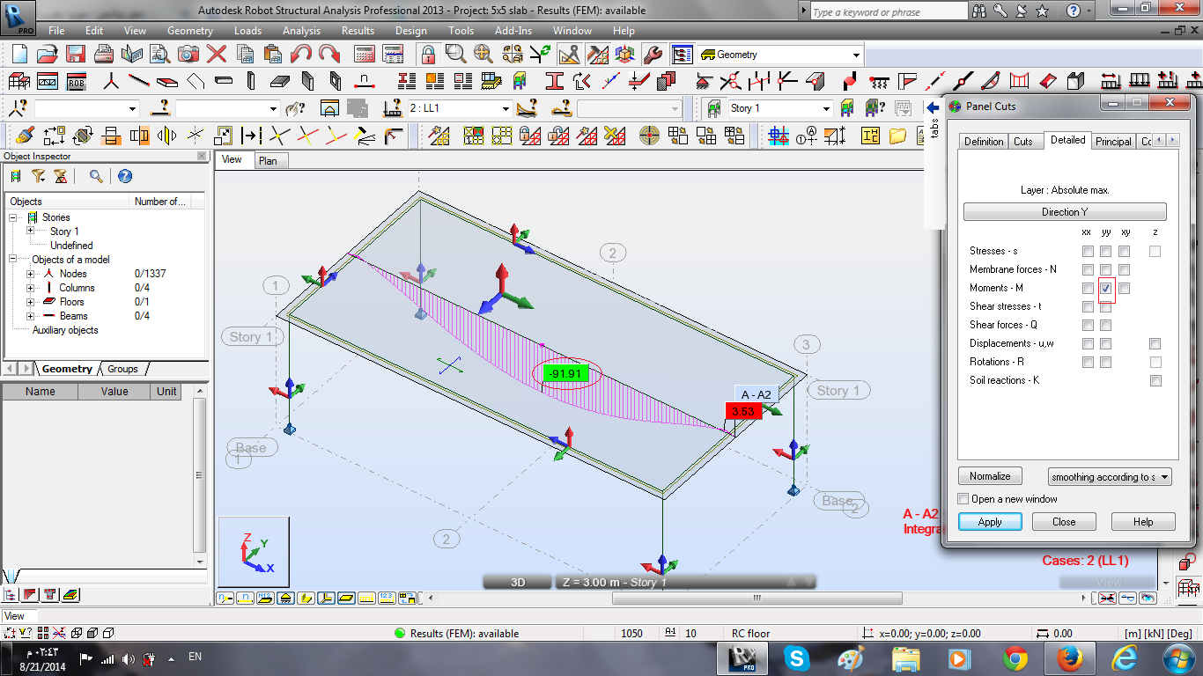Click the Close button in Panel Cuts

[1064, 522]
